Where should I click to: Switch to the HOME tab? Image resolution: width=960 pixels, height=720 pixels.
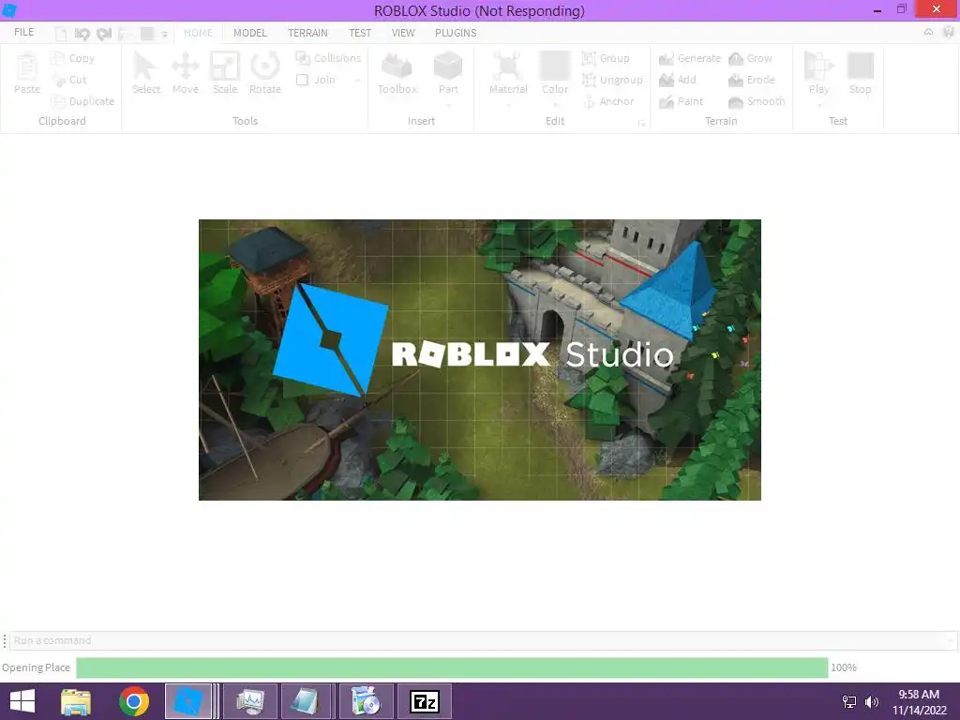199,33
